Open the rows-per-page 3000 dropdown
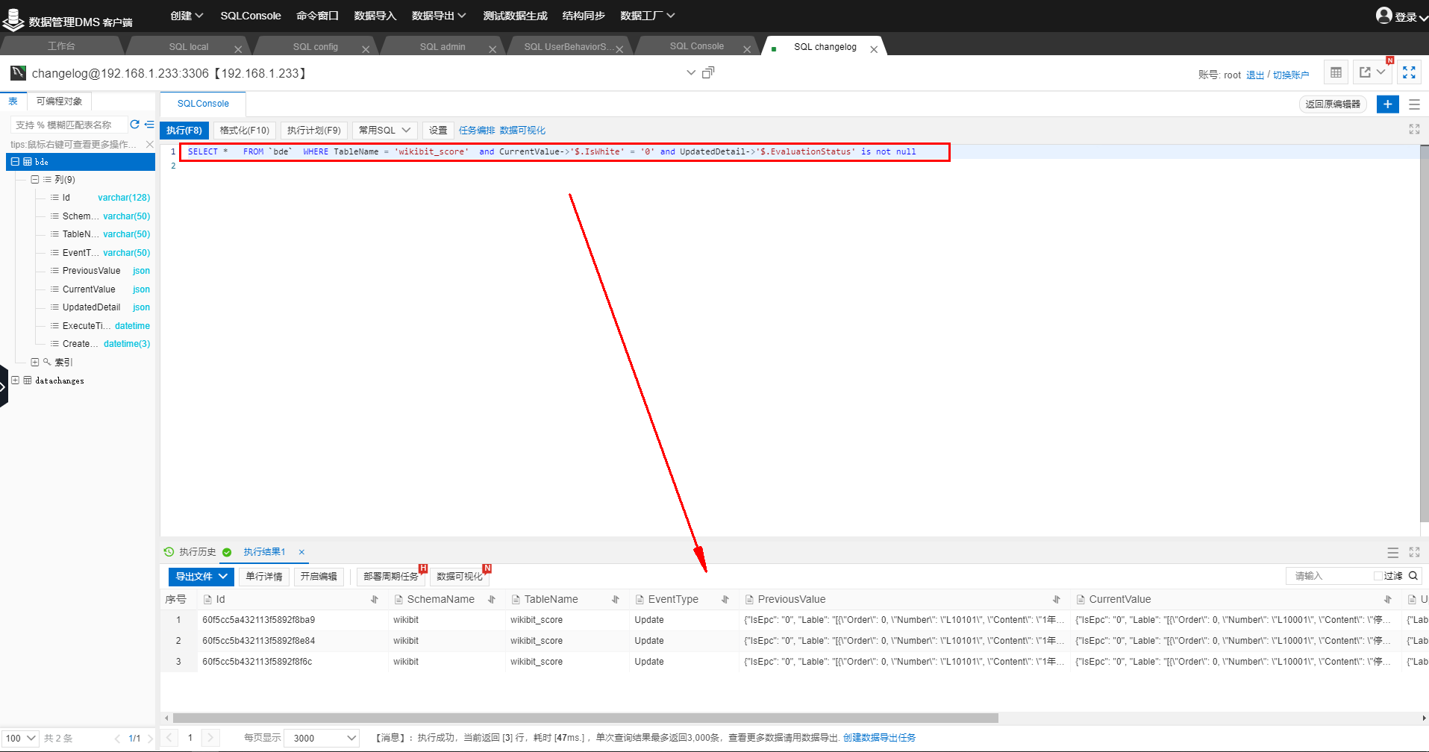This screenshot has width=1429, height=752. (x=322, y=738)
